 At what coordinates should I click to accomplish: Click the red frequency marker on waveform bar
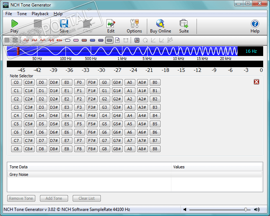click(18, 51)
